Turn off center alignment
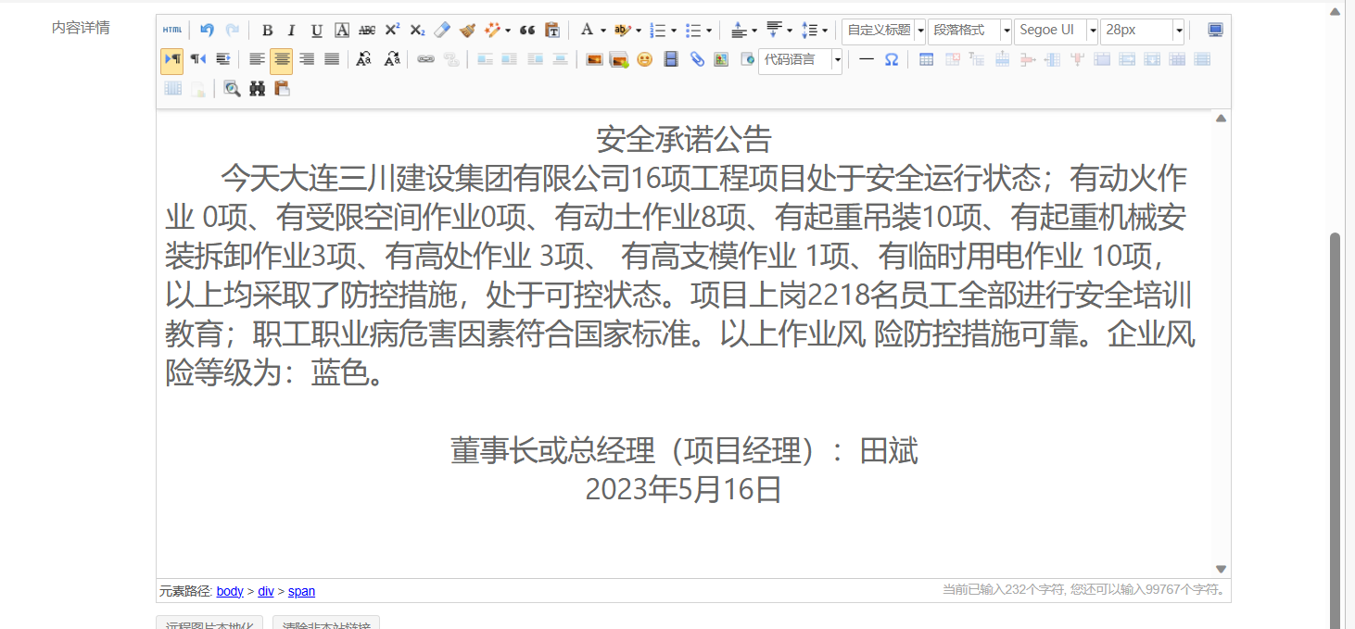The width and height of the screenshot is (1355, 629). (282, 60)
